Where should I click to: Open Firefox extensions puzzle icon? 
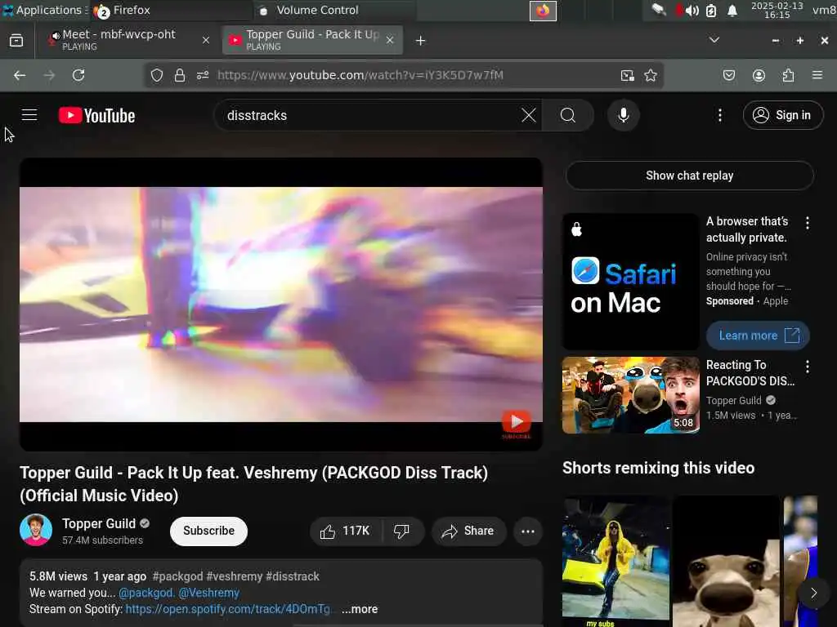click(x=788, y=75)
